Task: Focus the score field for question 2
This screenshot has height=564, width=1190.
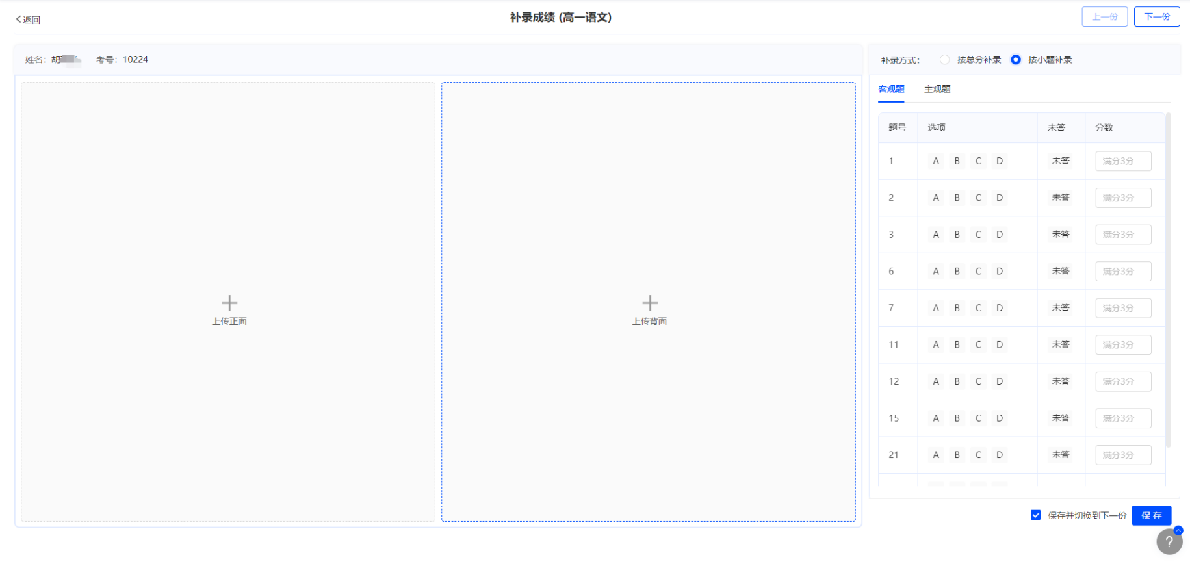Action: coord(1123,198)
